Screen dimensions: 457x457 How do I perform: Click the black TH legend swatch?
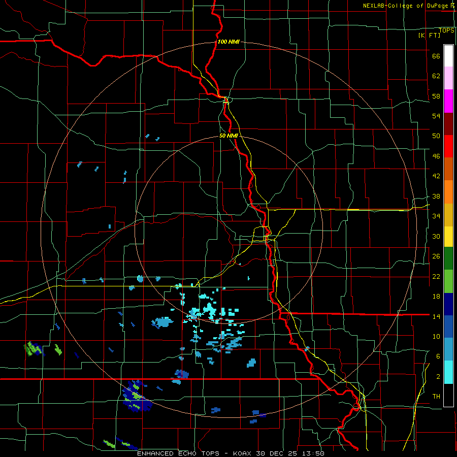pos(448,395)
